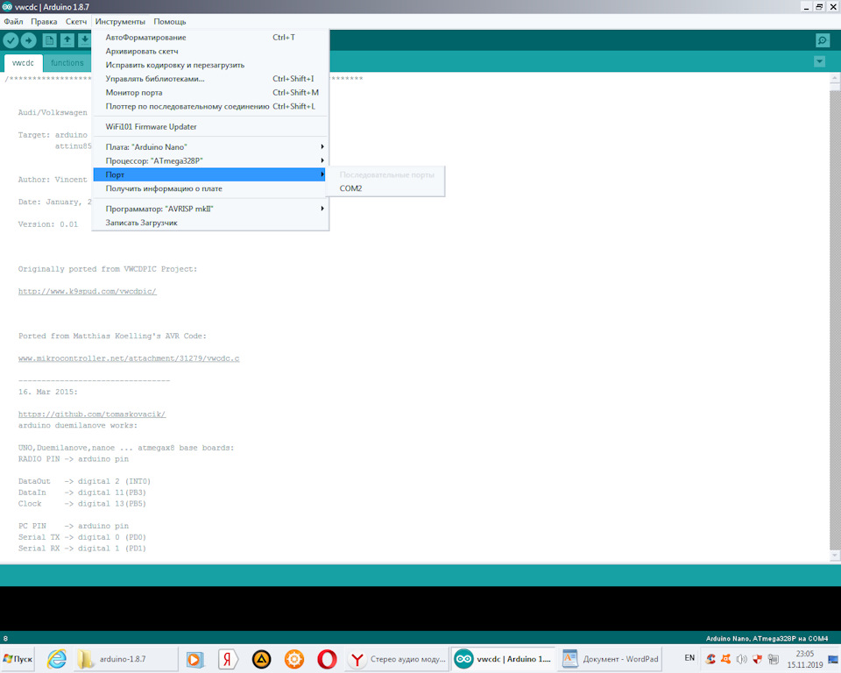Click the Пуск start button
The height and width of the screenshot is (673, 841).
[18, 659]
